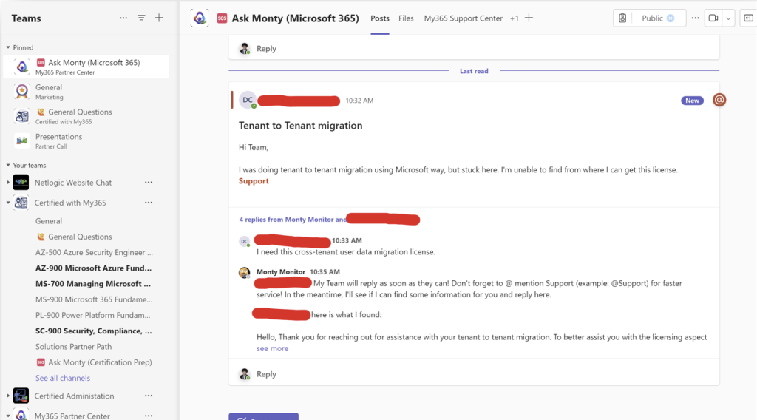Collapse the Your teams section
The height and width of the screenshot is (420, 757).
pos(8,166)
